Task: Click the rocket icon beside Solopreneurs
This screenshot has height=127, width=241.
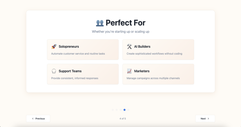Action: [x=54, y=46]
